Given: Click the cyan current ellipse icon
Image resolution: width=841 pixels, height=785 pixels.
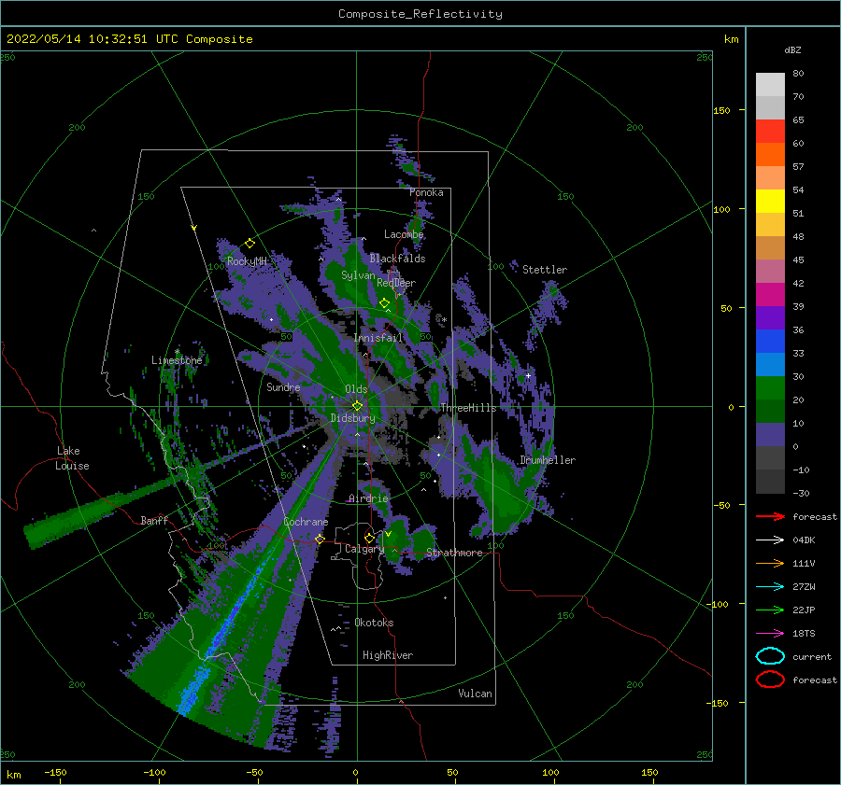Looking at the screenshot, I should 770,656.
